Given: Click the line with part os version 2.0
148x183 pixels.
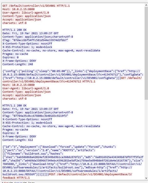Looking at the screenshot, I should pos(49,150).
